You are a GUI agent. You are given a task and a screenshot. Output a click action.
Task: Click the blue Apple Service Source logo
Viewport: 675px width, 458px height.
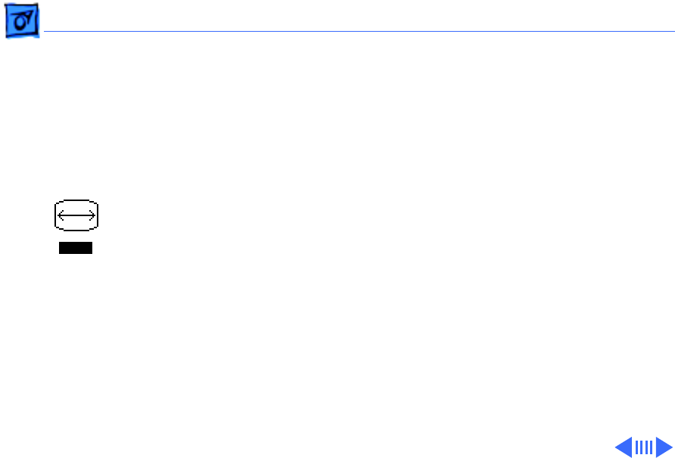(x=22, y=20)
